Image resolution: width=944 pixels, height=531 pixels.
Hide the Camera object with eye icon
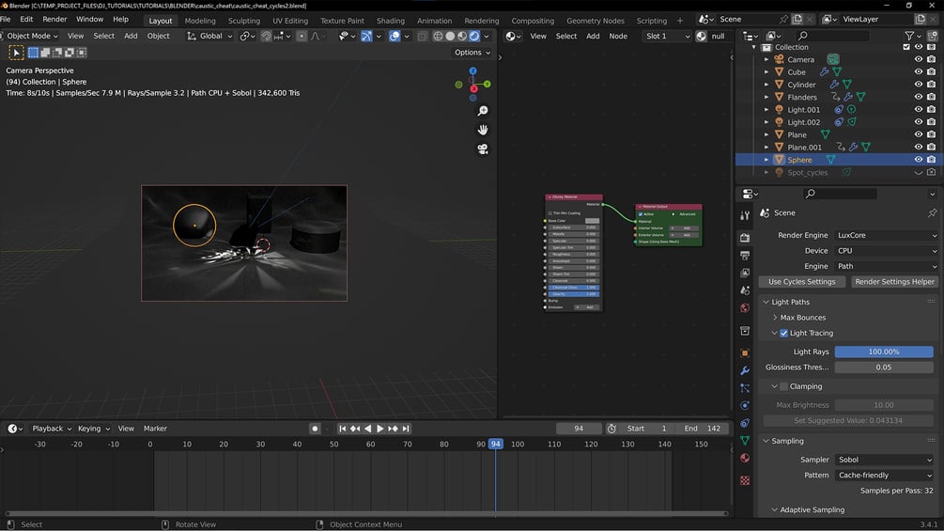(918, 59)
